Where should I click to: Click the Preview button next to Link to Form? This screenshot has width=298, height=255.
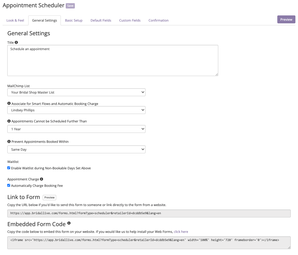point(49,198)
